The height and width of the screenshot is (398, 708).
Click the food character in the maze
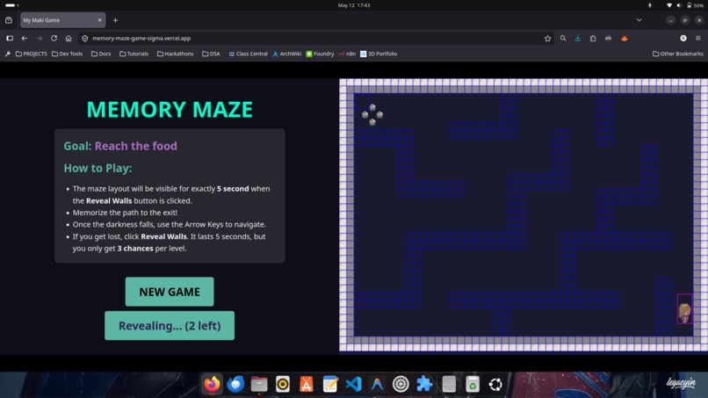point(684,310)
